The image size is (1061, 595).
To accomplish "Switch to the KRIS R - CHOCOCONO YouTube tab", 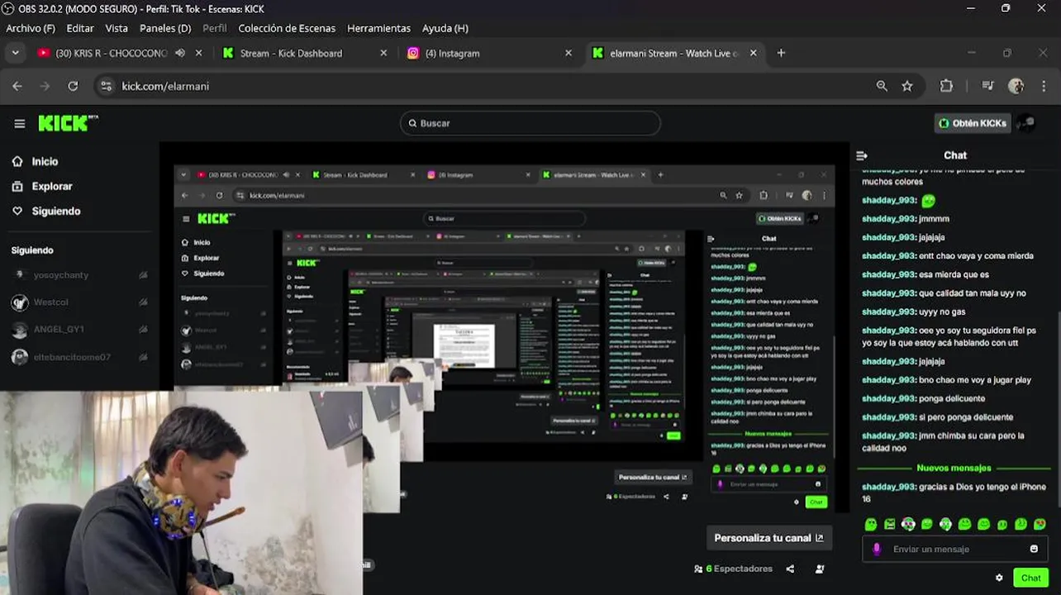I will 111,53.
